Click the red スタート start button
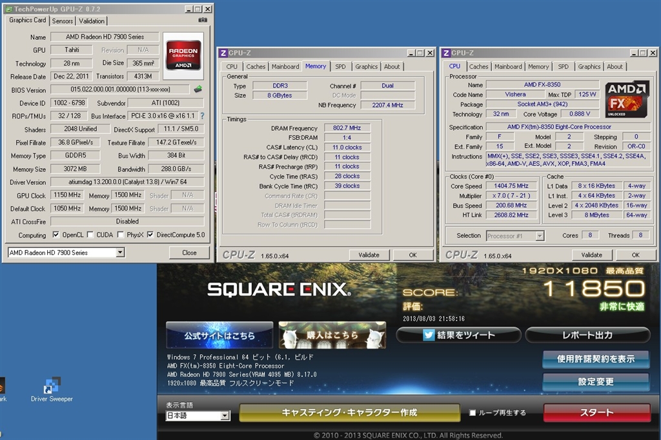The width and height of the screenshot is (661, 440). click(597, 413)
